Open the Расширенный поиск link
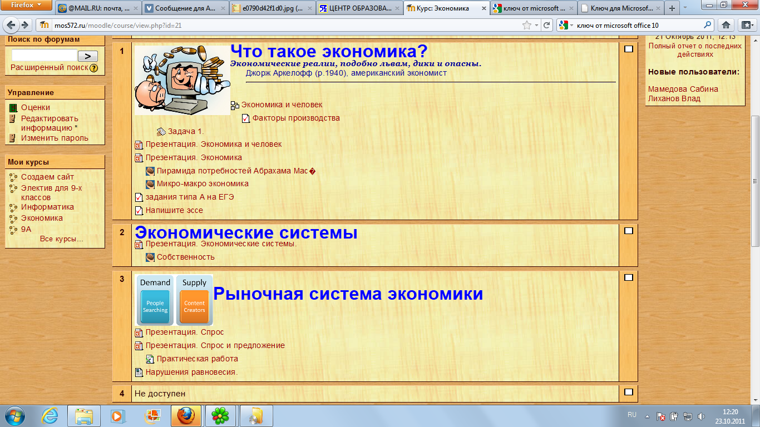The height and width of the screenshot is (427, 760). (x=50, y=68)
